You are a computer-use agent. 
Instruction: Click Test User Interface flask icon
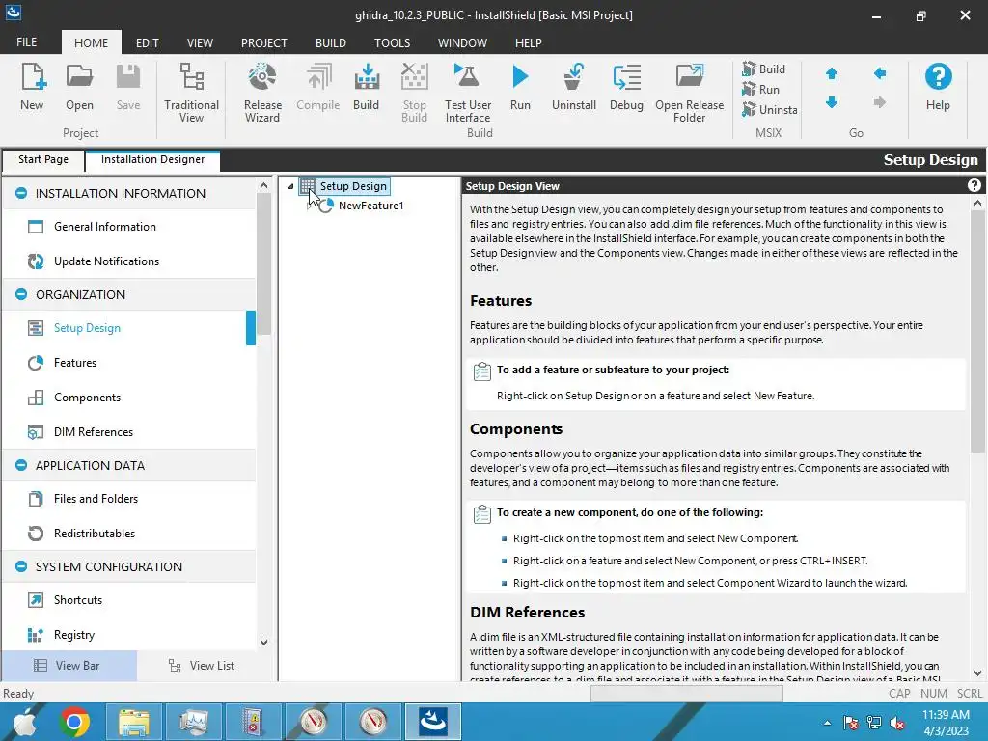[468, 92]
